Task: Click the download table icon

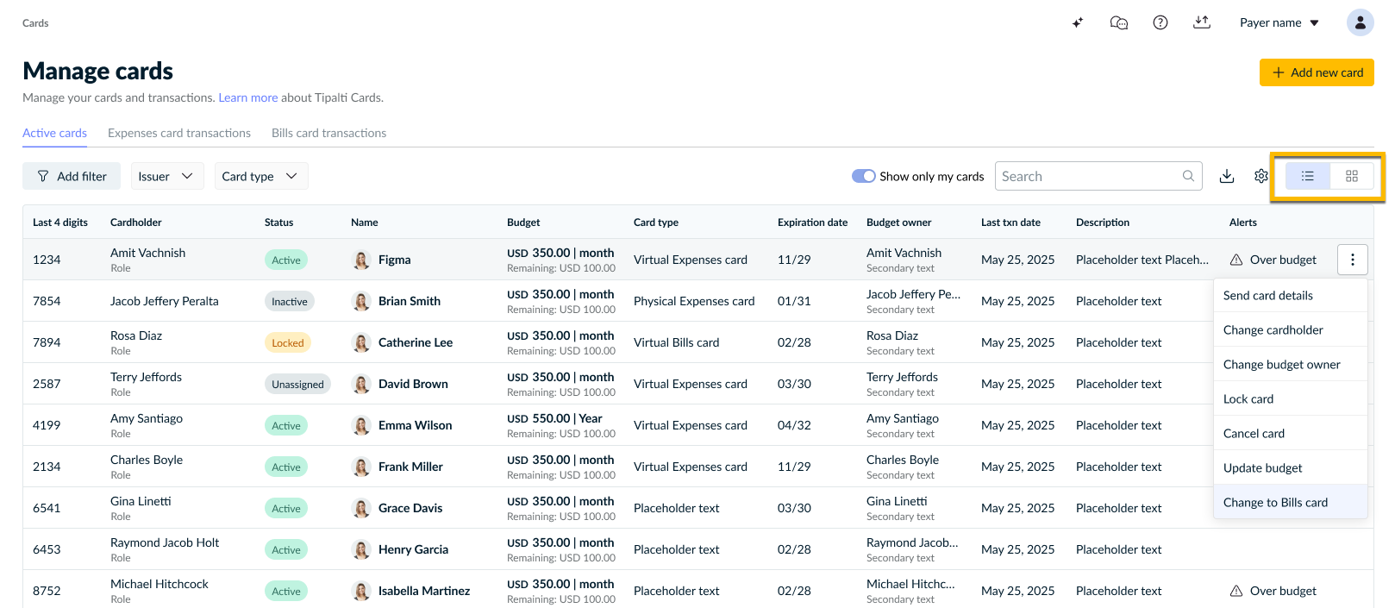Action: tap(1227, 176)
